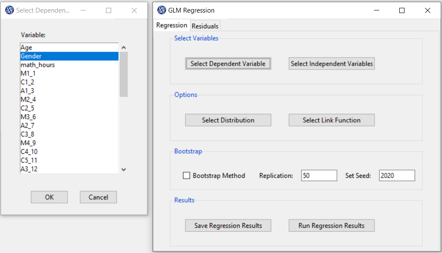Click the Set Seed input field
The width and height of the screenshot is (442, 253).
[x=397, y=176]
